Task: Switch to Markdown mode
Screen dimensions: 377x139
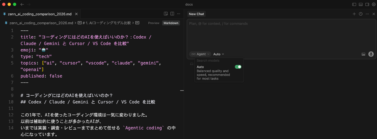Action: click(x=171, y=23)
